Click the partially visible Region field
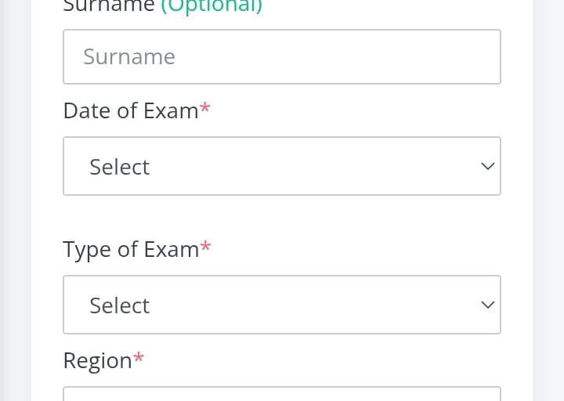The height and width of the screenshot is (401, 564). click(282, 394)
